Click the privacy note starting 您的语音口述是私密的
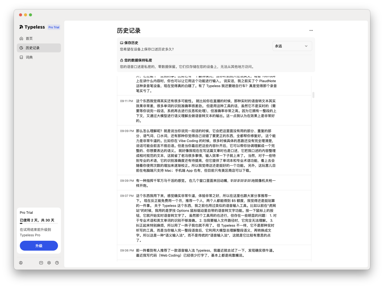Viewport: 384px width, 288px height. [x=187, y=66]
